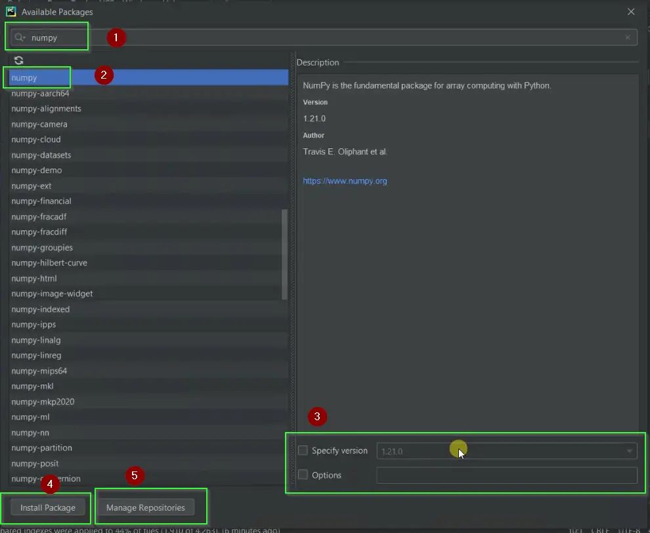Select the numpy-image-widget package

pyautogui.click(x=148, y=294)
